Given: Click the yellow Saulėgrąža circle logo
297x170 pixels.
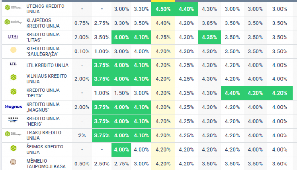Looking at the screenshot, I should point(13,50).
